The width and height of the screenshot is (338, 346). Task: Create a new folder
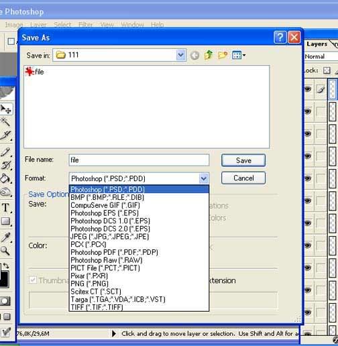point(223,55)
